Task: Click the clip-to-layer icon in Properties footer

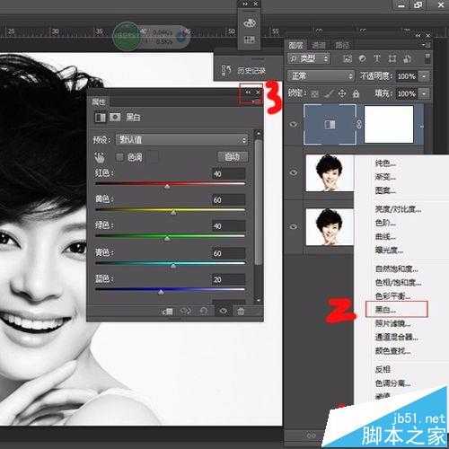Action: pos(168,312)
